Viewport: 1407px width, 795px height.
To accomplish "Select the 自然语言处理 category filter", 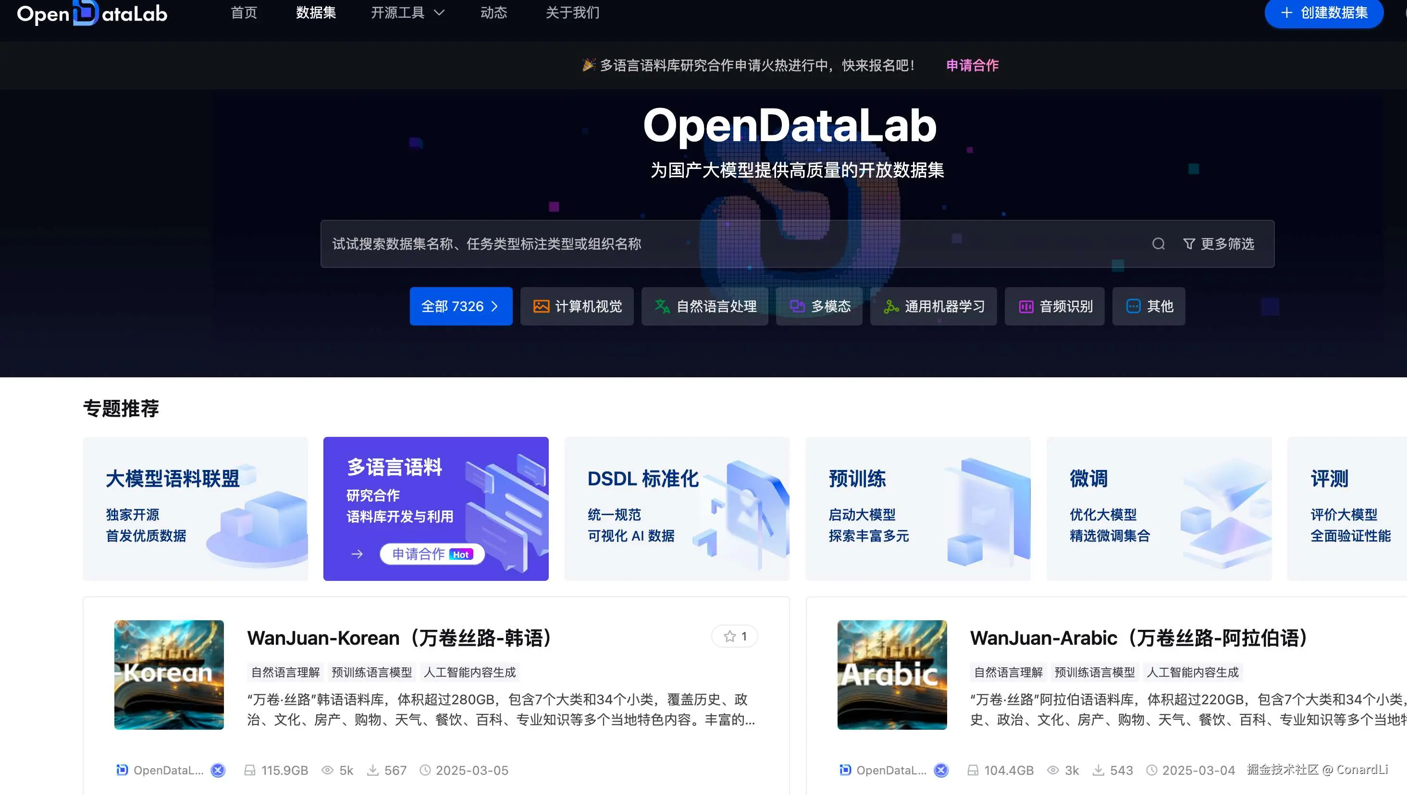I will (x=704, y=306).
